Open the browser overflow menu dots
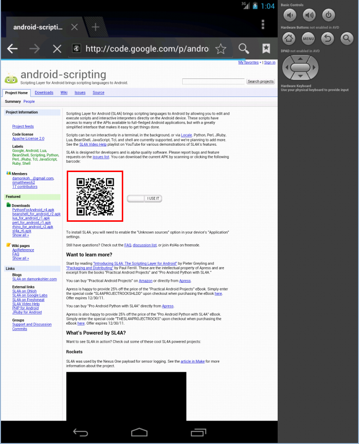359x444 pixels. coord(263,24)
